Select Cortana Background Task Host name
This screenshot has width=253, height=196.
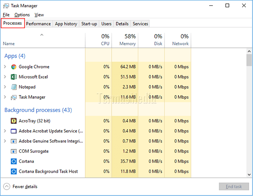[48, 171]
